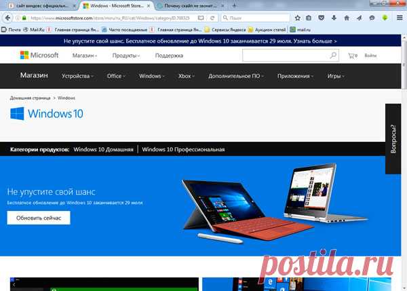Show bookmarks list icon beside the star
Image resolution: width=407 pixels, height=291 pixels.
pos(309,18)
